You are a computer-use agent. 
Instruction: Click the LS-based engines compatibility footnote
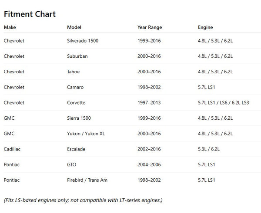click(x=83, y=200)
